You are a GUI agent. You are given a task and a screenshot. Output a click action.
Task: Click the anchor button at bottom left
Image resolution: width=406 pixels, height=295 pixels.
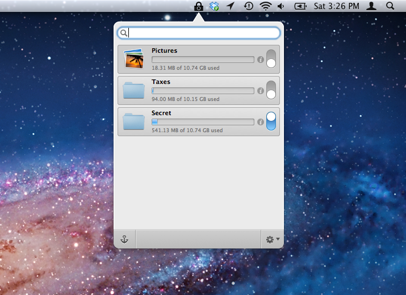click(124, 239)
